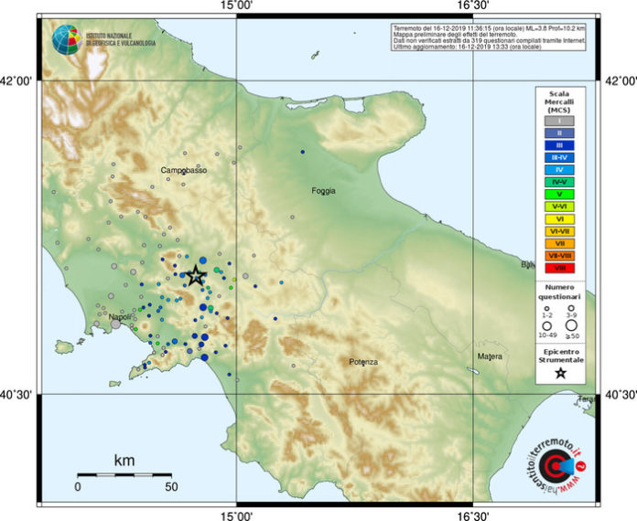Click the IV-V legend swatch
The width and height of the screenshot is (637, 521).
pos(559,182)
